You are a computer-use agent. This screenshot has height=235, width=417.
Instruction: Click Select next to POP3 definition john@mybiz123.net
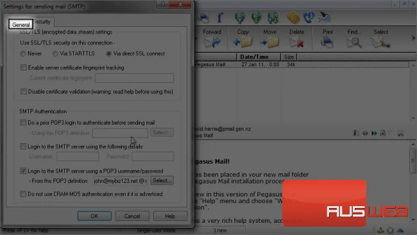click(x=162, y=180)
